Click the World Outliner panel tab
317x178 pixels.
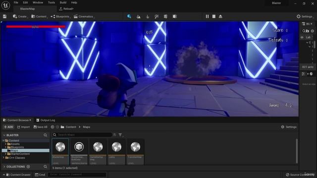tap(307, 24)
